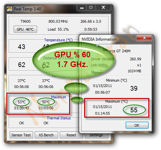161x150 pixels.
Task: Click the 800.03 MHz clock speed value
Action: pyautogui.click(x=58, y=21)
